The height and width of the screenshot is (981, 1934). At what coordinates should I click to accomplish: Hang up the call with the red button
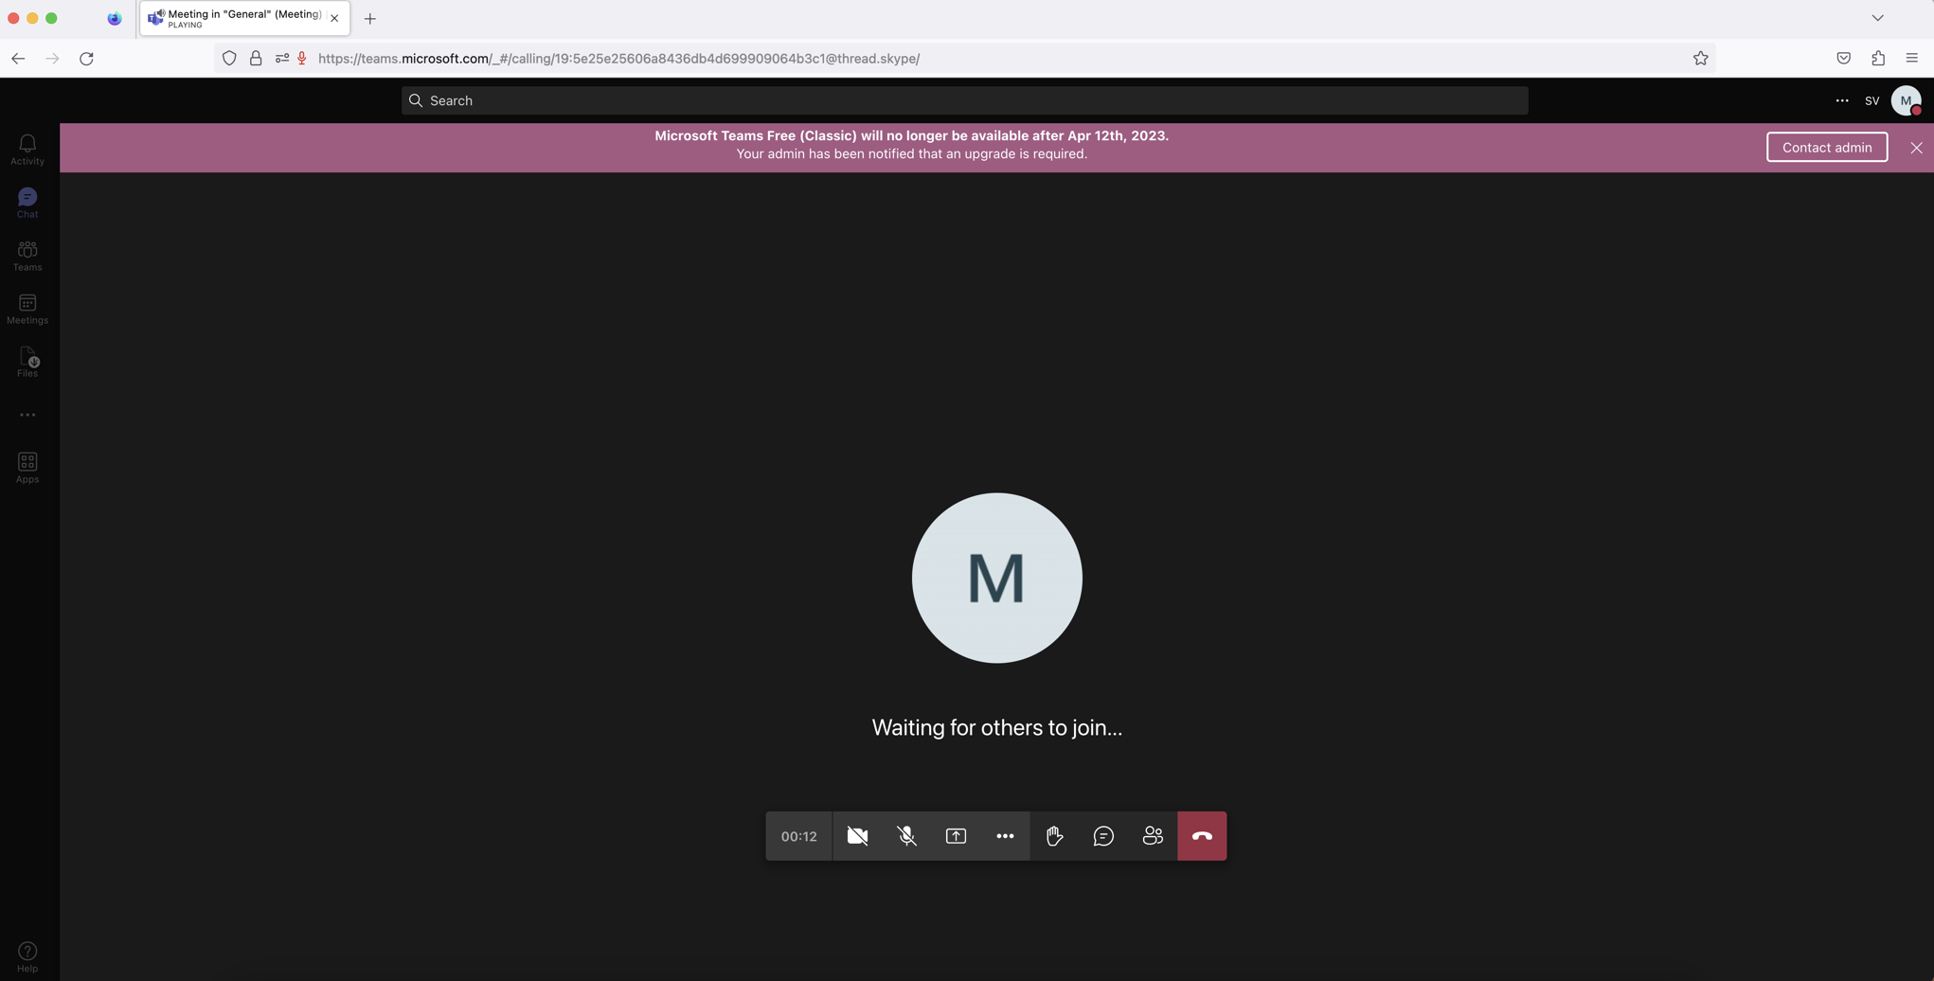1201,835
